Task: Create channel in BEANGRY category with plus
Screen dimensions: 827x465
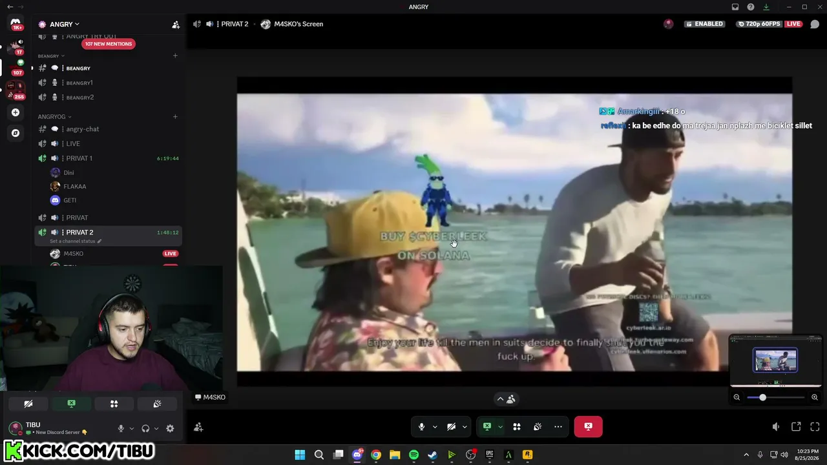Action: [x=175, y=56]
